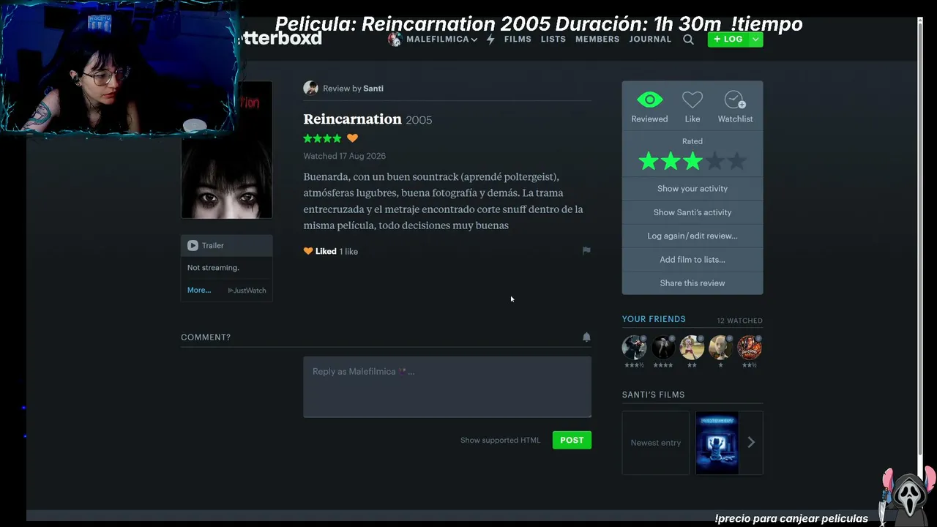Select Show your activity
Screen dimensions: 937x527
(x=693, y=189)
